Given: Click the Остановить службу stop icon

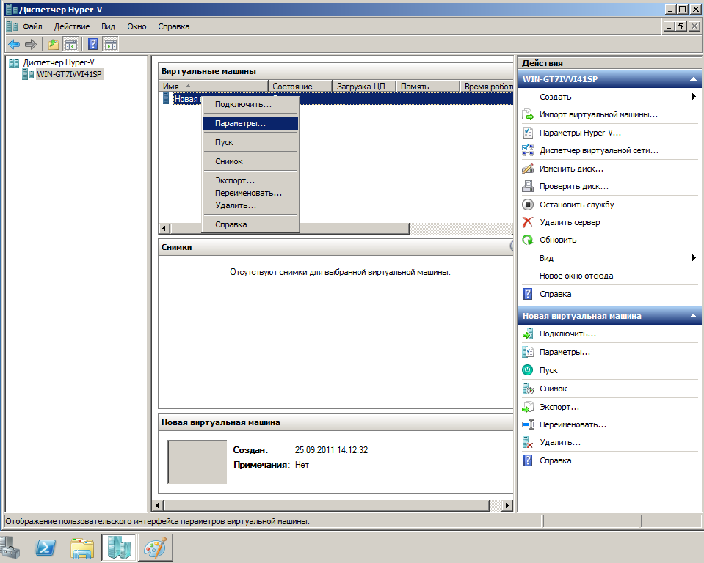Looking at the screenshot, I should pos(527,205).
